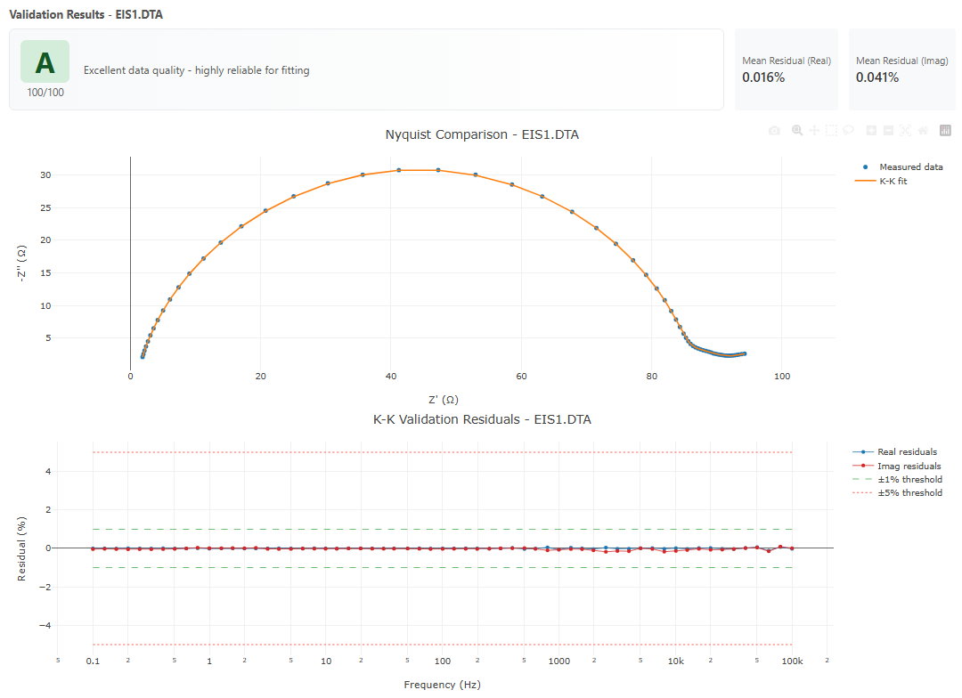The height and width of the screenshot is (698, 962).
Task: Click the grade A quality badge
Action: click(45, 61)
